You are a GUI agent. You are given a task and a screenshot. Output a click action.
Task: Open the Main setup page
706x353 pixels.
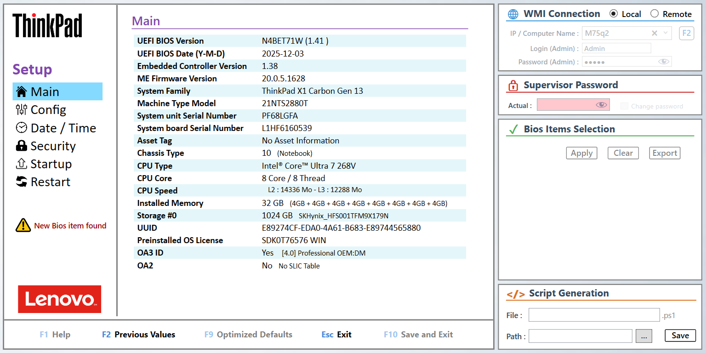tap(57, 91)
